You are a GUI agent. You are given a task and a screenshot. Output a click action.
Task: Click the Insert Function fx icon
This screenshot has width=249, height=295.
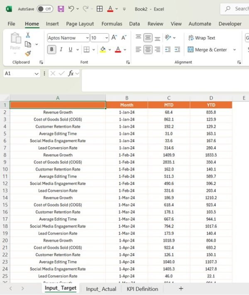click(71, 73)
